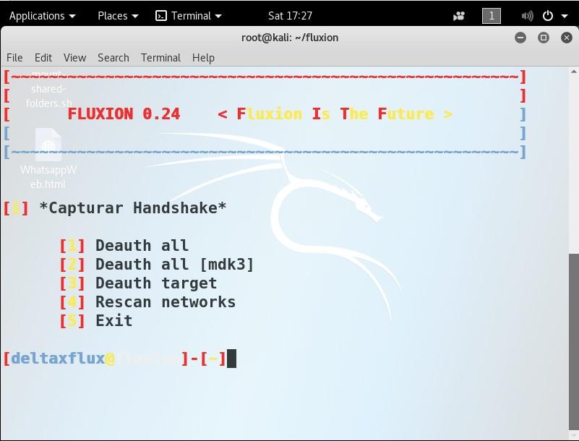The width and height of the screenshot is (579, 441).
Task: Click the 'Rescan networks' option text
Action: (166, 302)
